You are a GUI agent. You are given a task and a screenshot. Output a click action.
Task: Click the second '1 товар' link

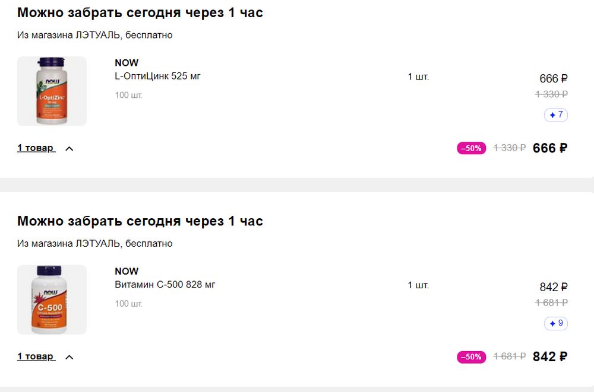36,357
